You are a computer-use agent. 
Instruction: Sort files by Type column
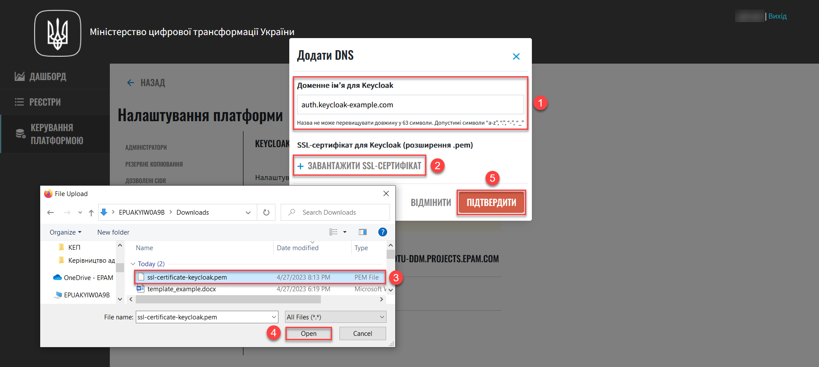coord(361,248)
